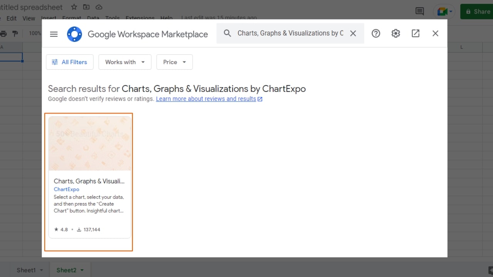The image size is (493, 277).
Task: Open the Sheet1 tab dropdown arrow
Action: tap(42, 270)
